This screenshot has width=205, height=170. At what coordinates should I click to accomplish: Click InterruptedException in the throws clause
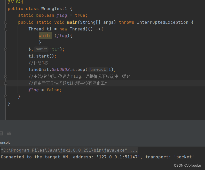[163, 22]
